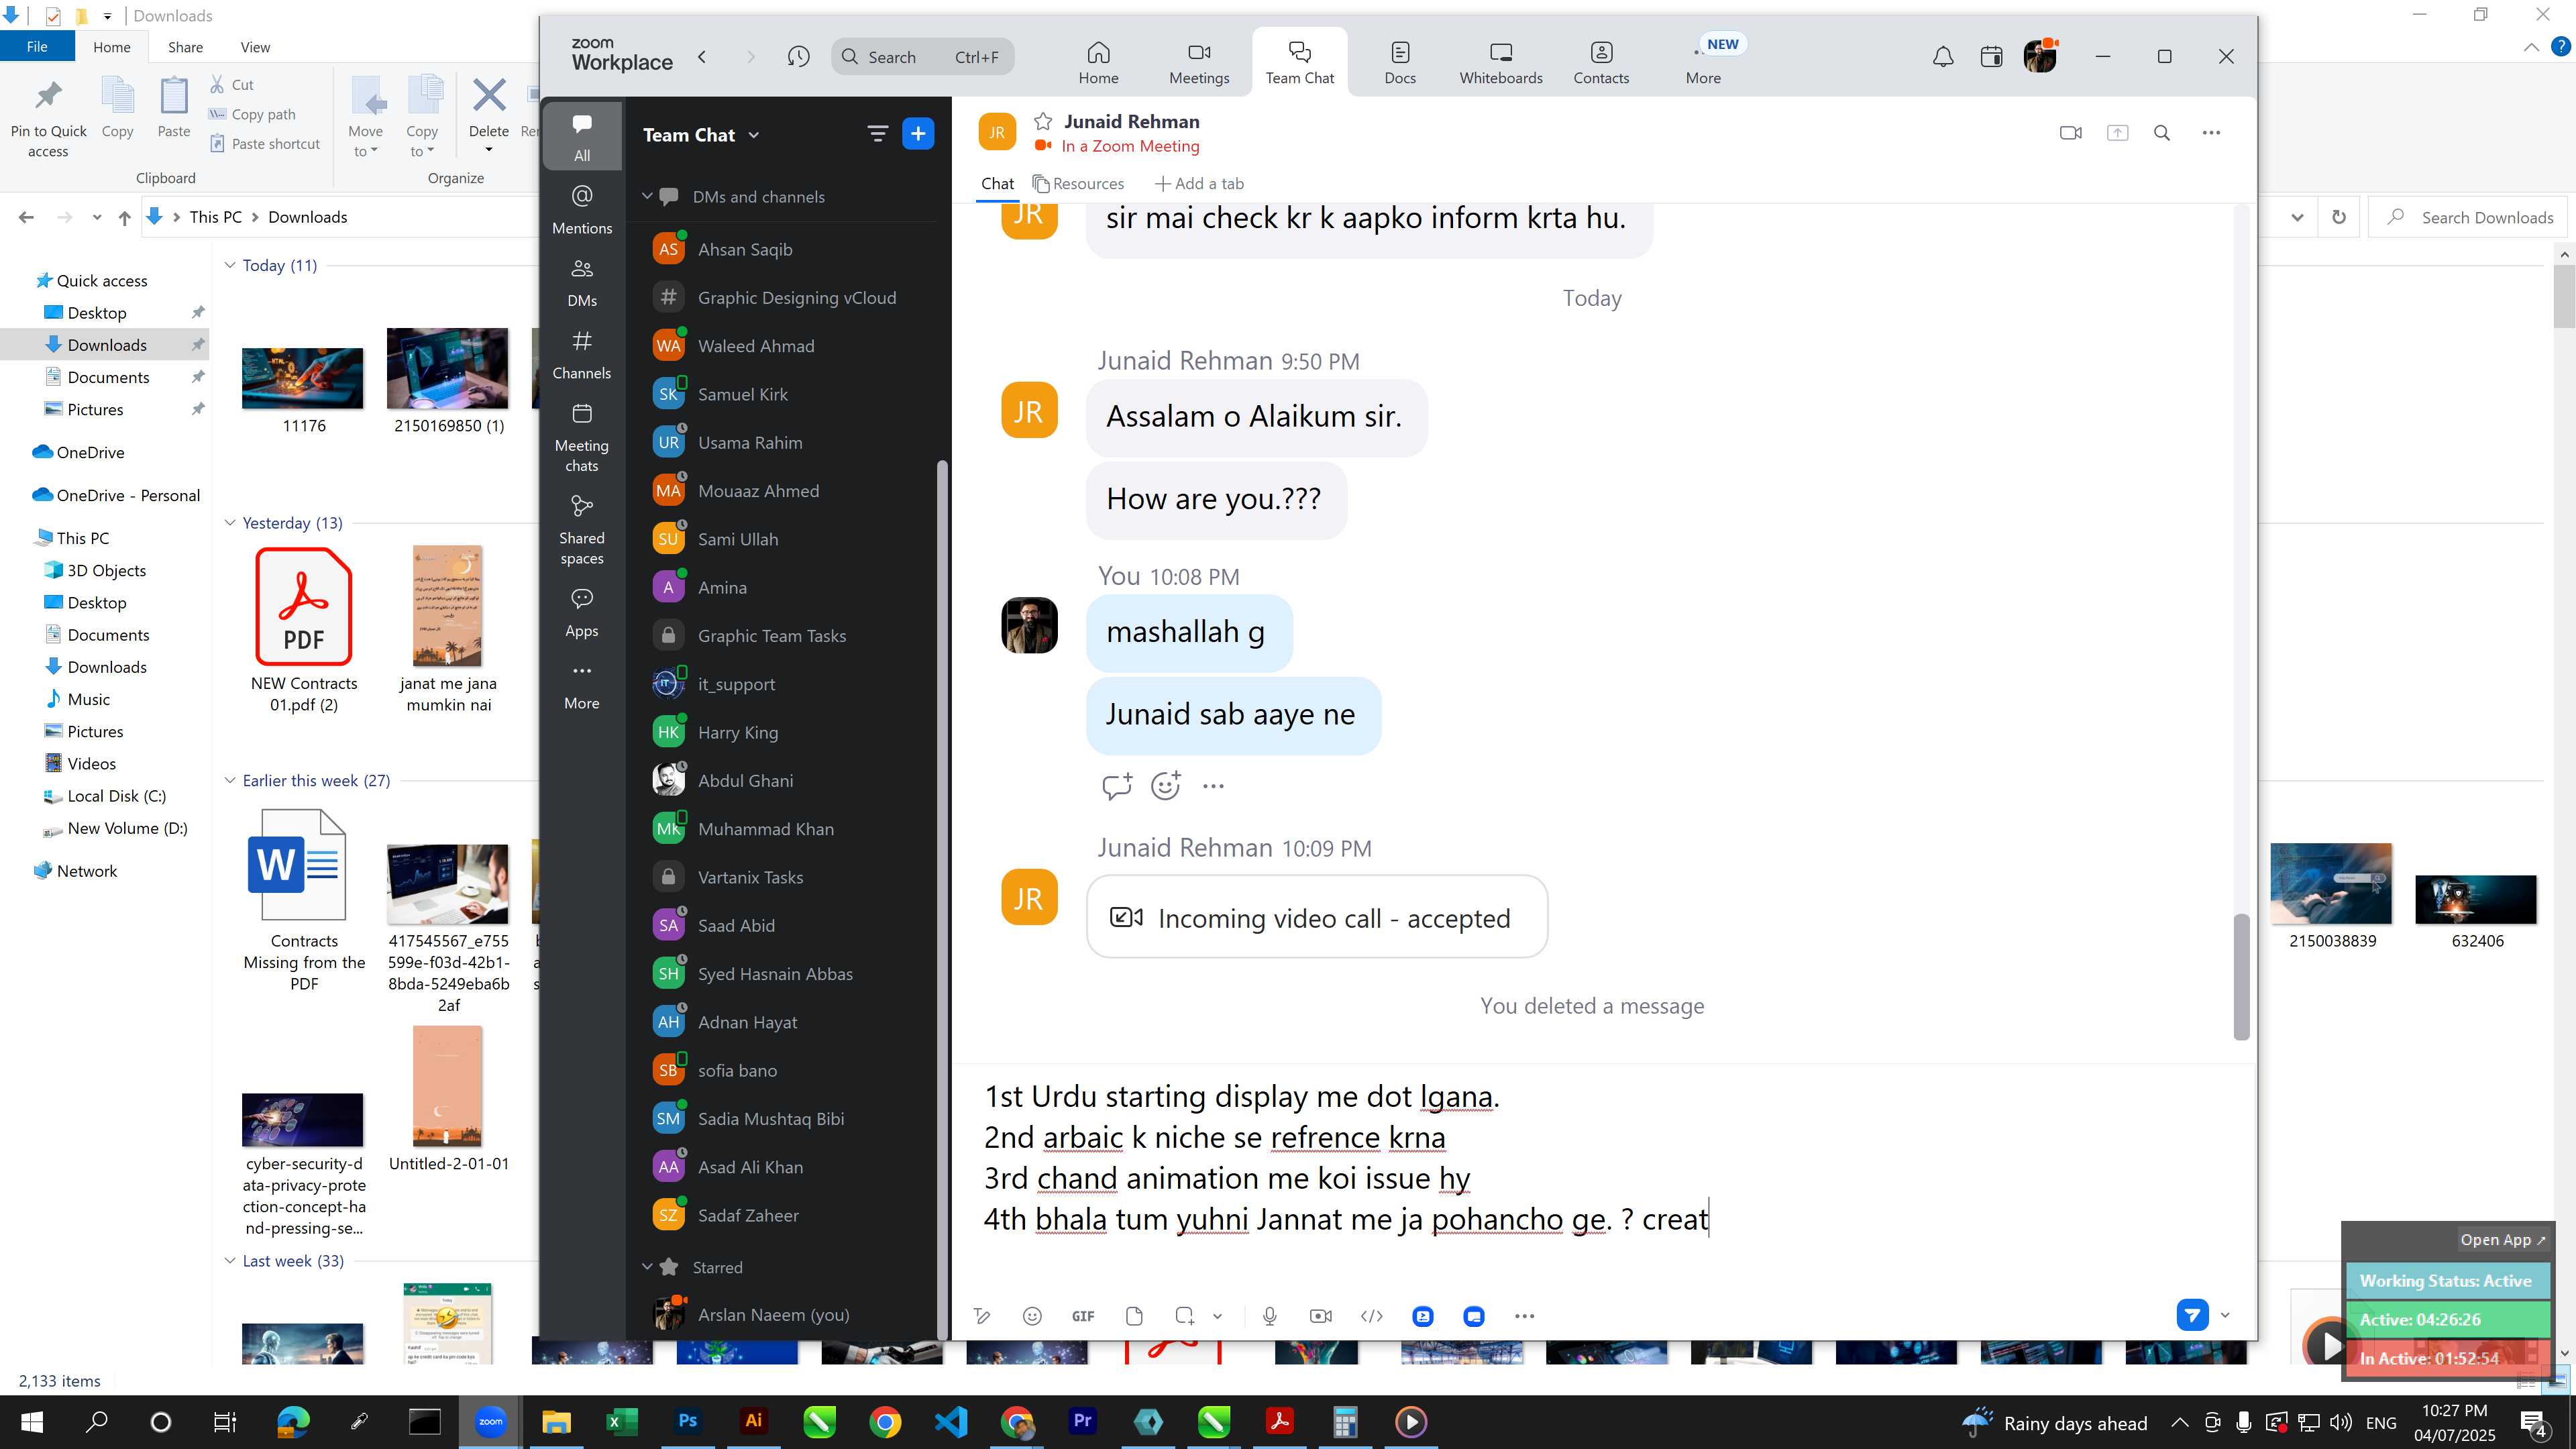Open Meetings tab in Zoom
This screenshot has width=2576, height=1449.
[x=1199, y=63]
